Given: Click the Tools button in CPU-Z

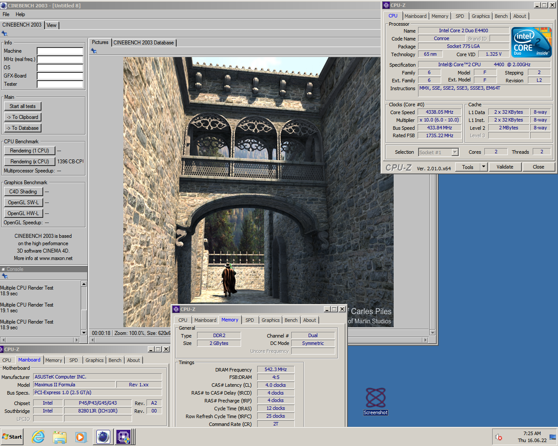Looking at the screenshot, I should coord(468,167).
